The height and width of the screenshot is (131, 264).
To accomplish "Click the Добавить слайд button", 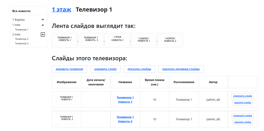I will tap(105, 69).
